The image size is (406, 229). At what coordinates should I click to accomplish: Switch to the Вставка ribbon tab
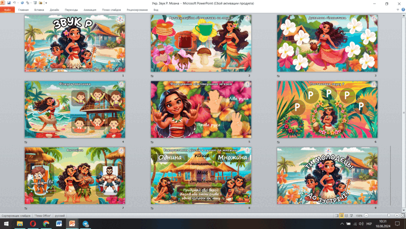pos(39,10)
